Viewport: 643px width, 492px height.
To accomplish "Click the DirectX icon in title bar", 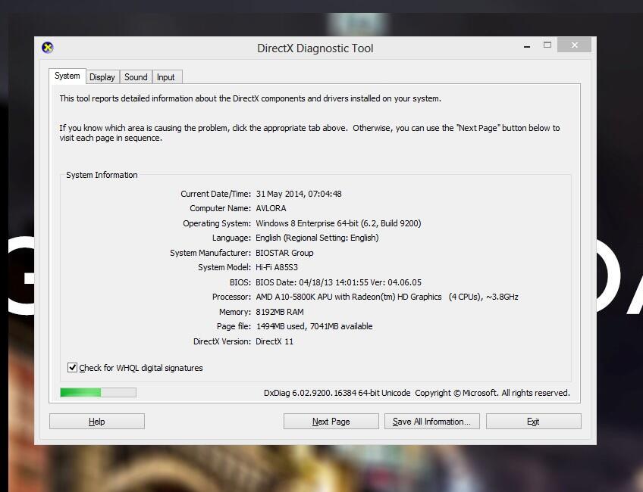I will pos(48,48).
